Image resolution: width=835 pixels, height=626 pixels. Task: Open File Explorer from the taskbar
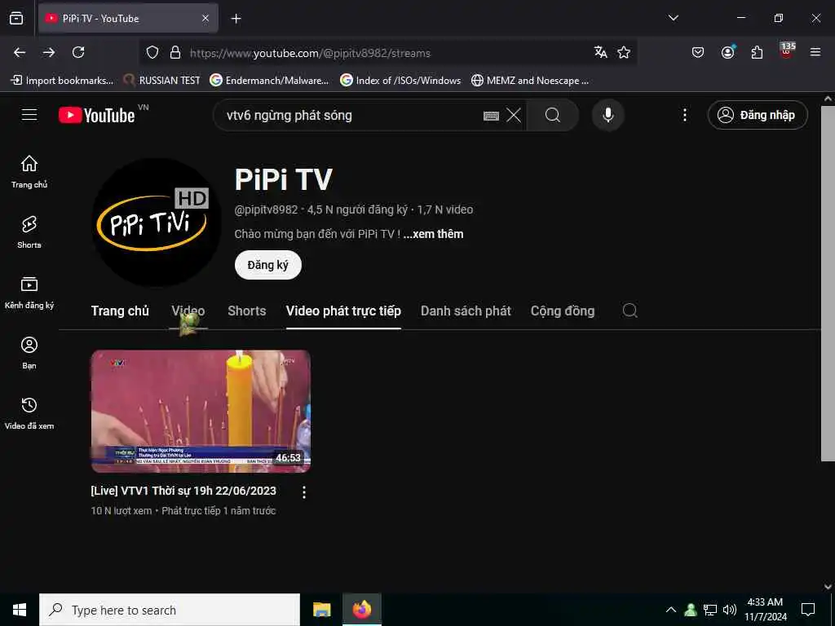click(321, 610)
